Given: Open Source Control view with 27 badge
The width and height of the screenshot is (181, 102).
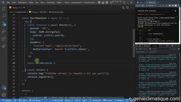Looking at the screenshot, I should [4, 24].
